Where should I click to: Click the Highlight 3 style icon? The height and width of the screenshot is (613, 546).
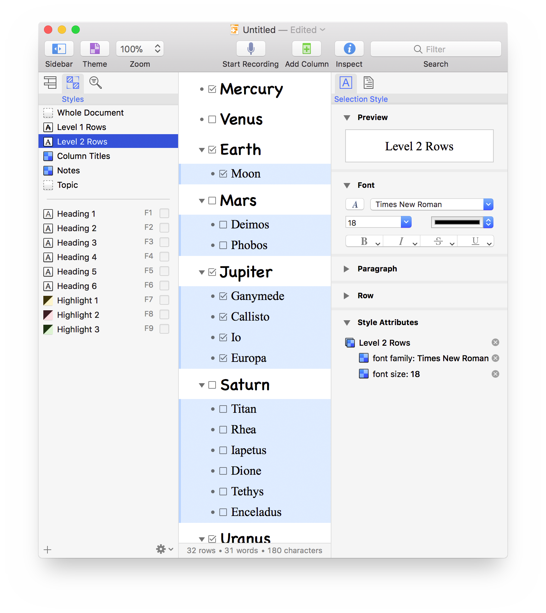pos(48,330)
